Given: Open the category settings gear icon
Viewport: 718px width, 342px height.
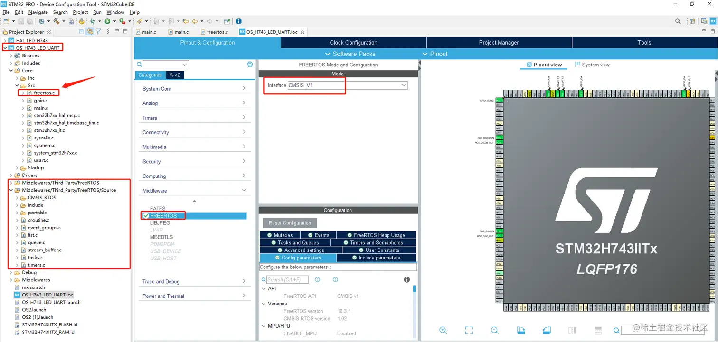Looking at the screenshot, I should (250, 65).
